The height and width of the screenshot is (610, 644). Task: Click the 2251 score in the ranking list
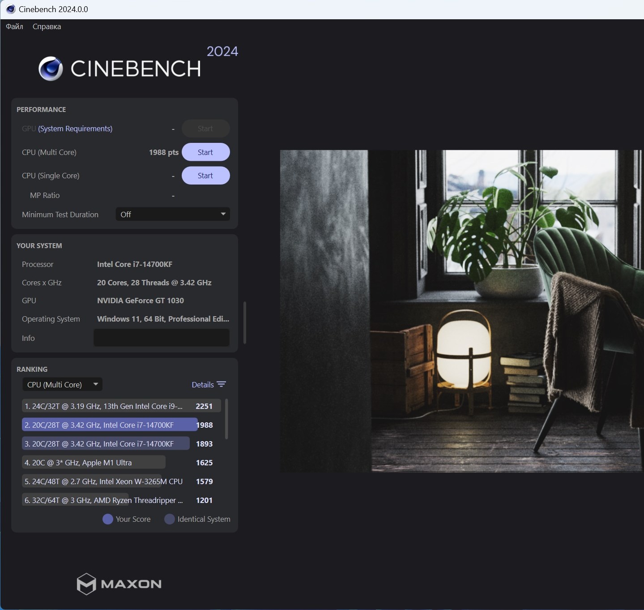[x=204, y=406]
